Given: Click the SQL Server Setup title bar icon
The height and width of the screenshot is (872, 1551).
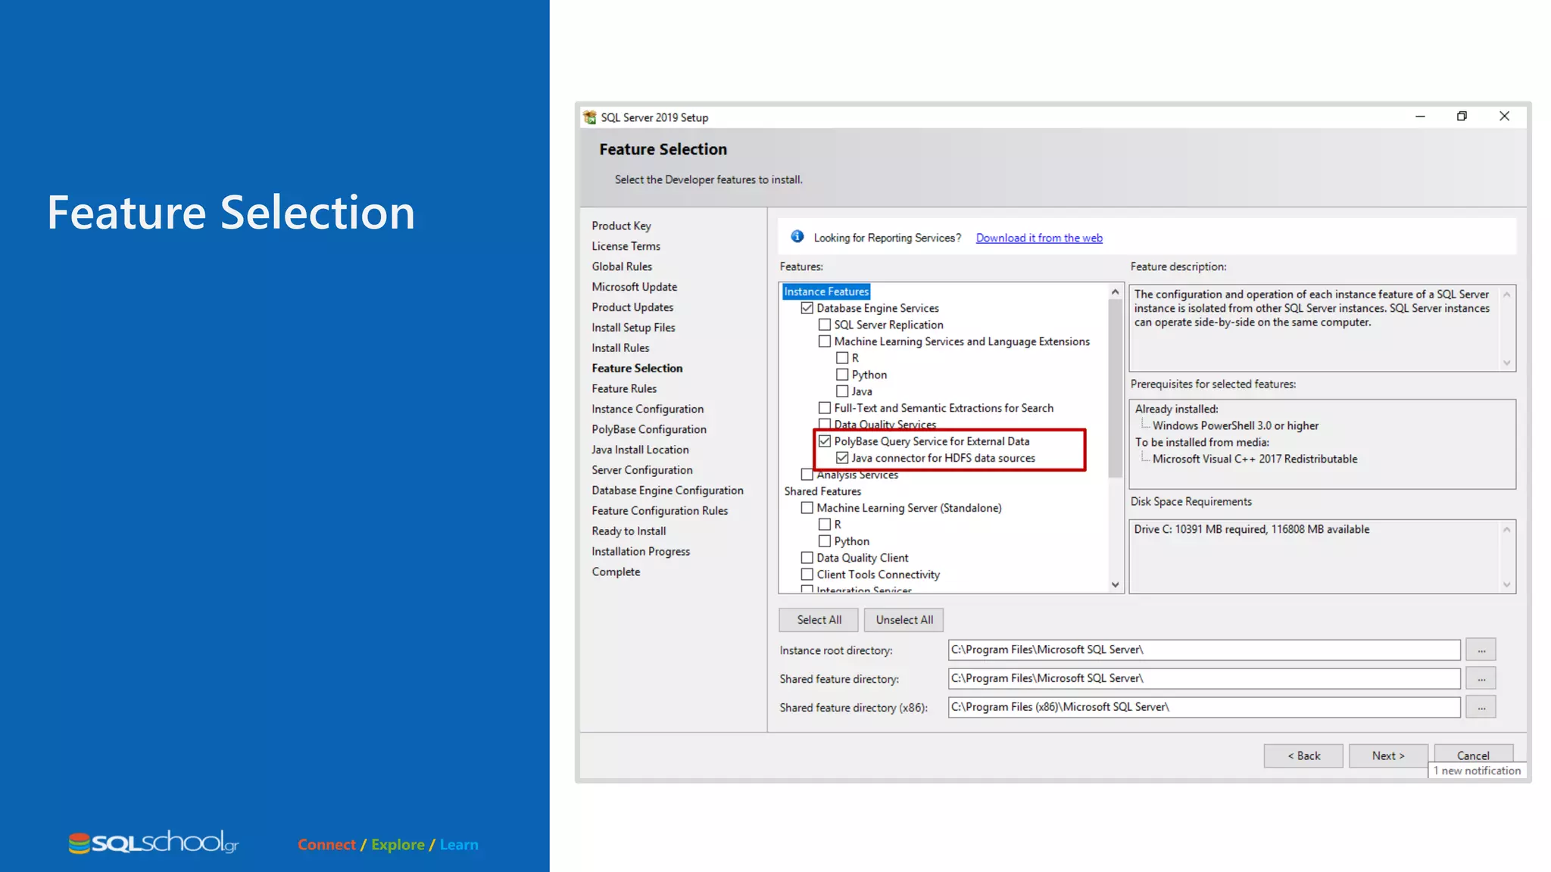Looking at the screenshot, I should click(590, 117).
